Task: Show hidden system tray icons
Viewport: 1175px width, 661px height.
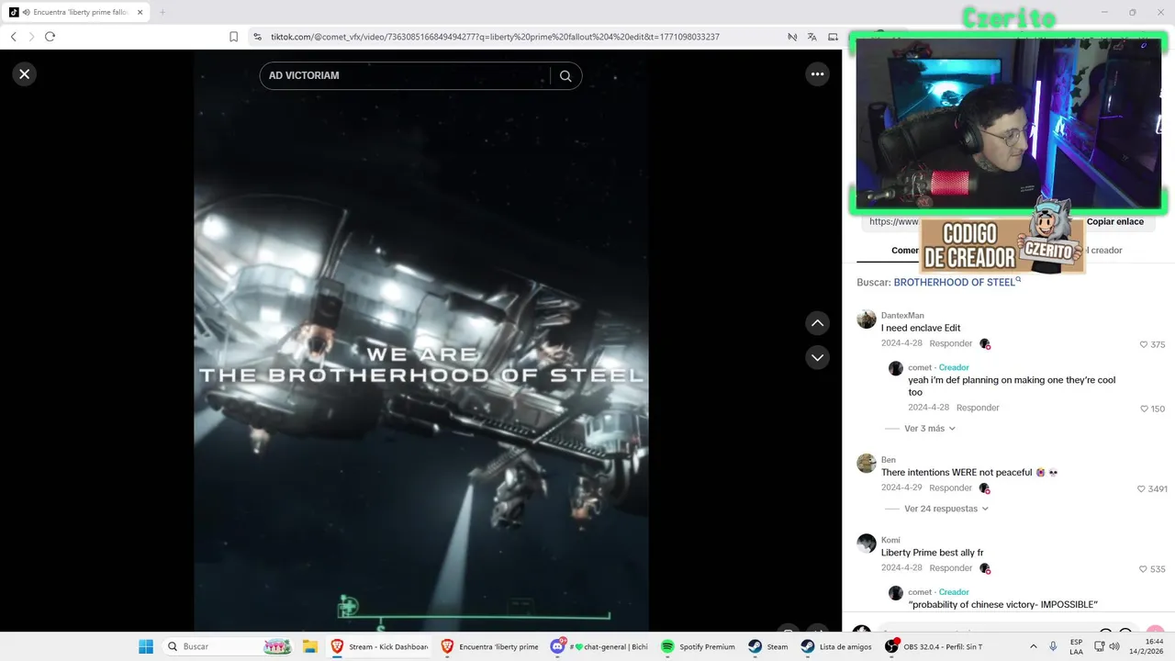Action: 1034,646
